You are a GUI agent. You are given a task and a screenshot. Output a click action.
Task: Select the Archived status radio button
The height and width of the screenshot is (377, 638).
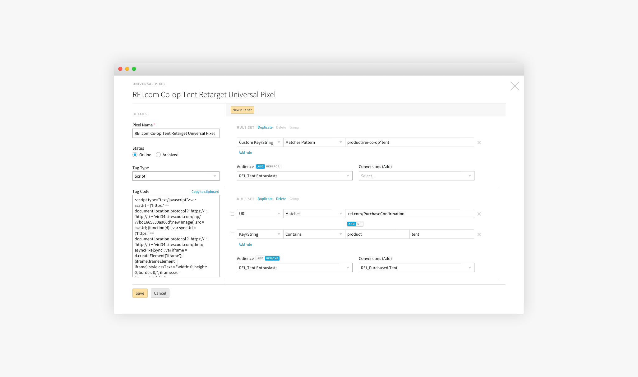pyautogui.click(x=158, y=155)
